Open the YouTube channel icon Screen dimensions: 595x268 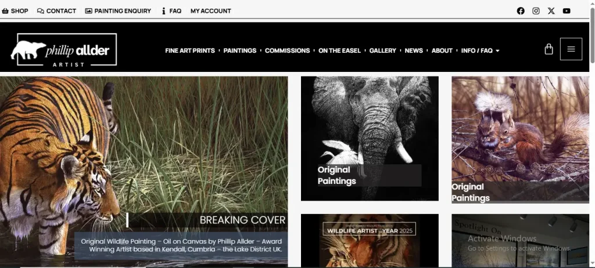coord(567,10)
